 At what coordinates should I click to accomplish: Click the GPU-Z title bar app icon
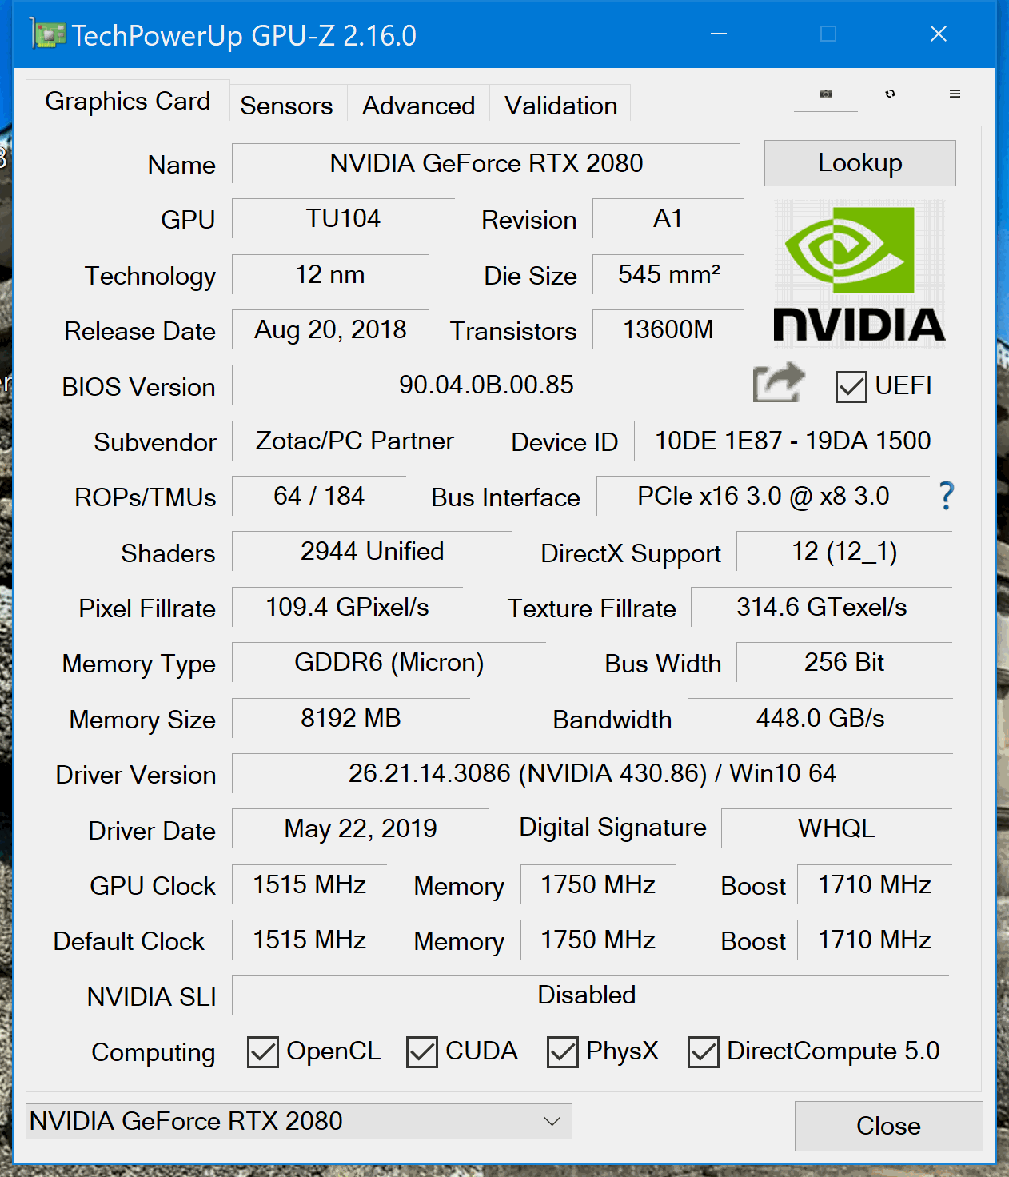47,35
